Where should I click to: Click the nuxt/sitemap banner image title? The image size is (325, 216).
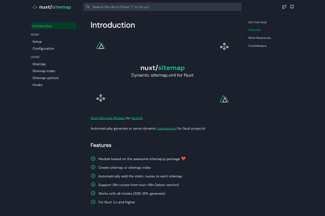[x=162, y=68]
